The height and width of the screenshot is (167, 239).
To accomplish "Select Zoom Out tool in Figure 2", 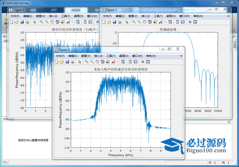I will coord(139,22).
